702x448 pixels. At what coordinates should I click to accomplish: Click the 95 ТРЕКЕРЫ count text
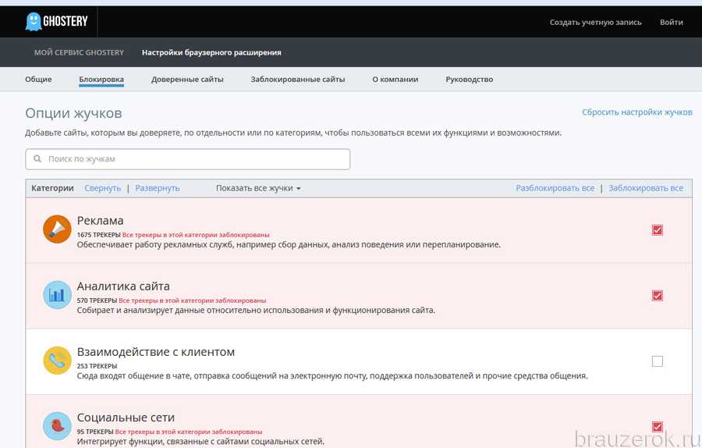95,432
